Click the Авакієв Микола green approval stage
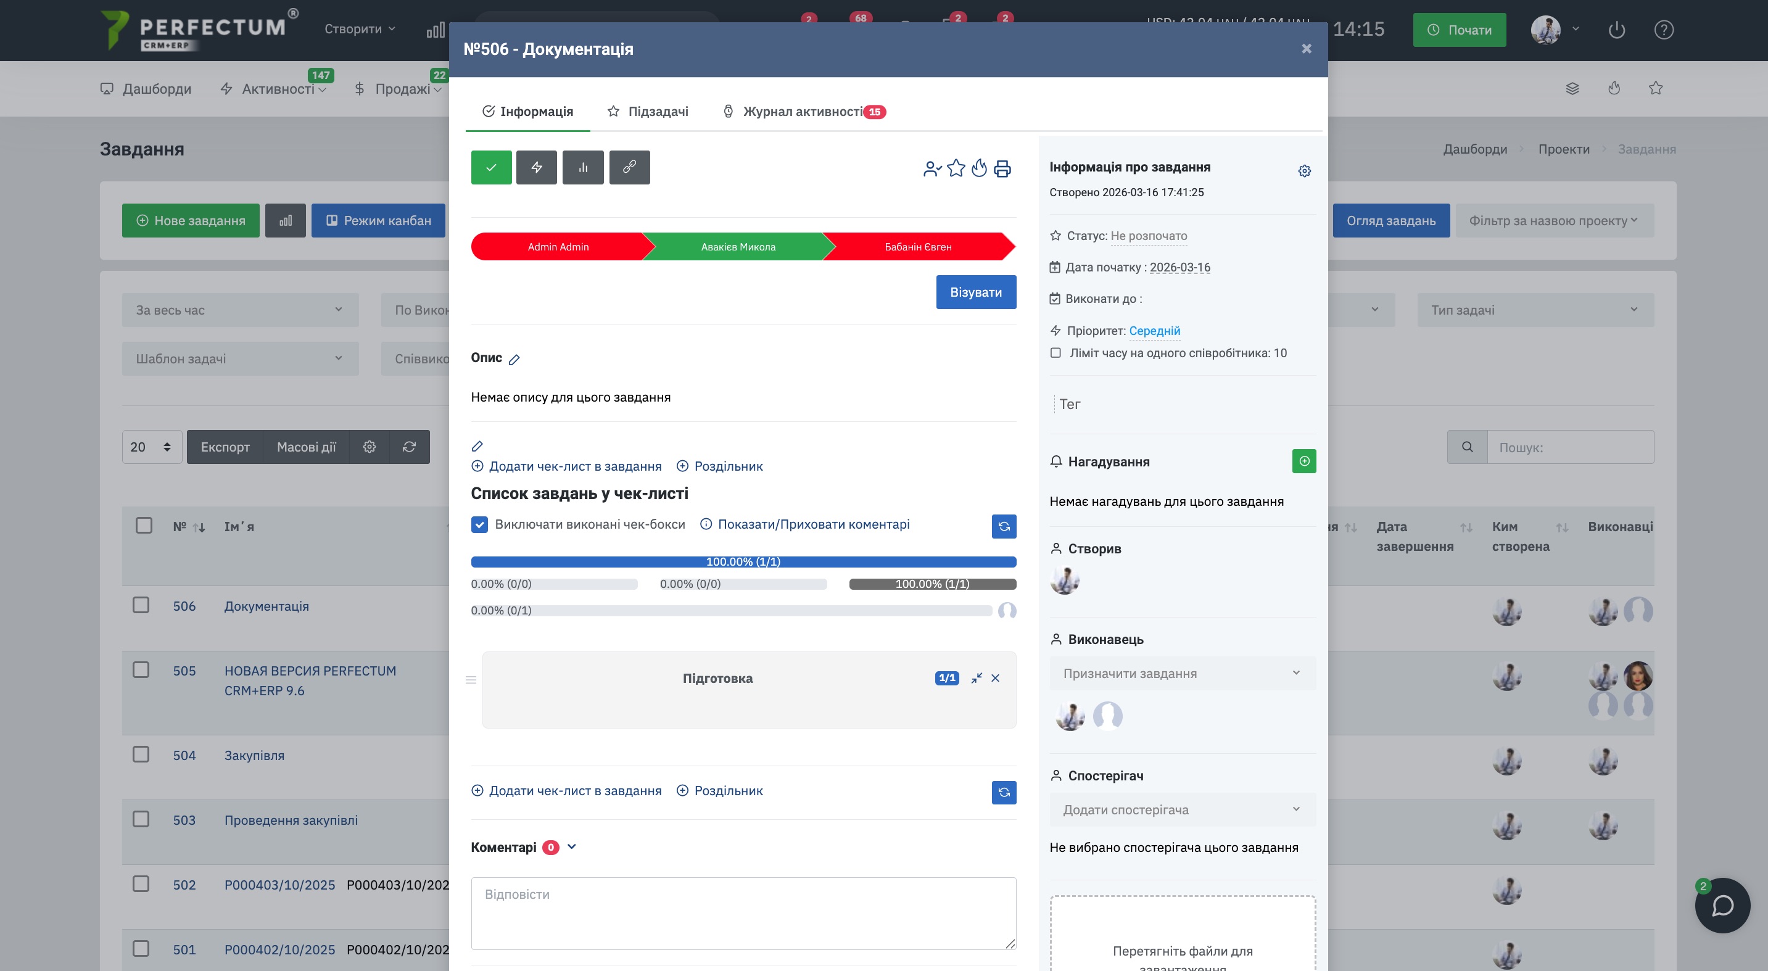The image size is (1768, 971). 738,247
